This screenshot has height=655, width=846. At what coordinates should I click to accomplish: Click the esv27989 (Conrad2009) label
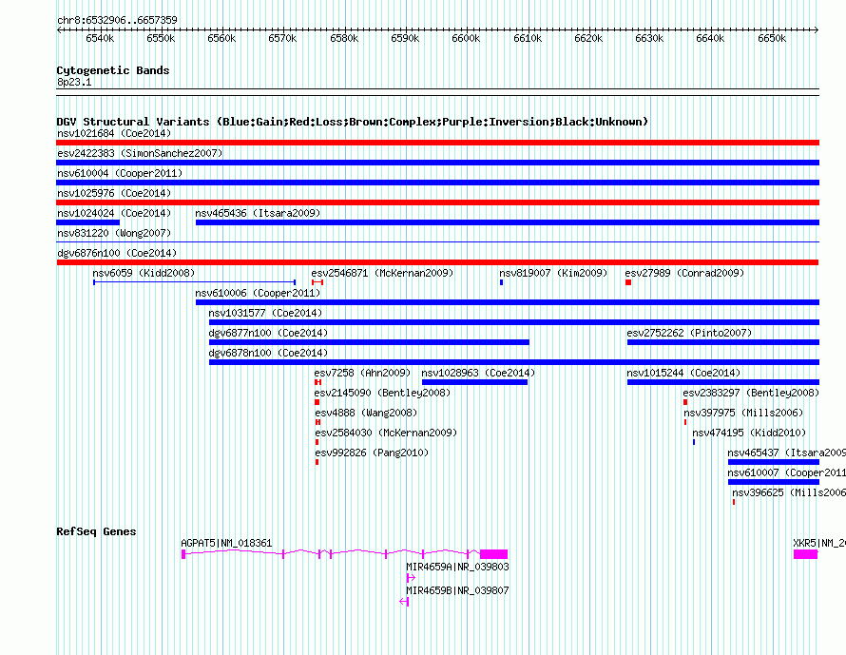[684, 273]
